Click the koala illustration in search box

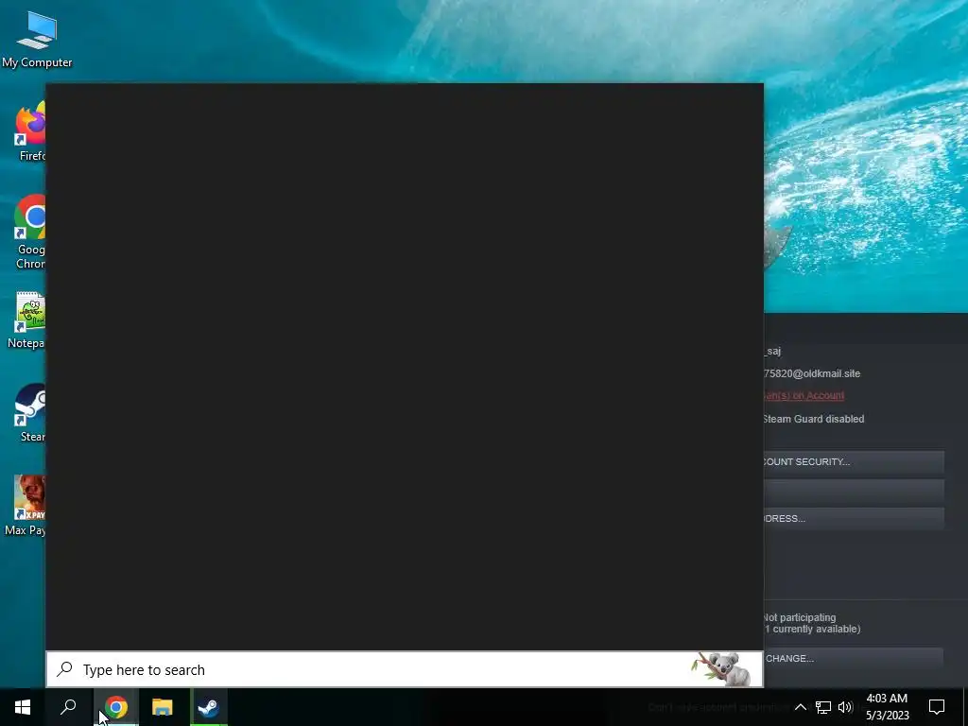click(720, 669)
